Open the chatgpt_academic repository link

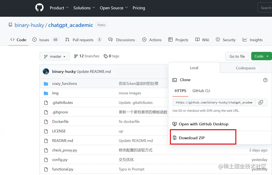[71, 25]
